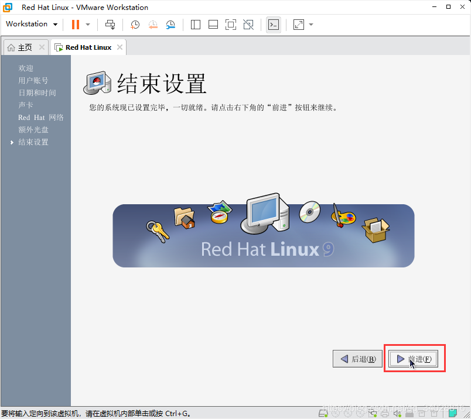Click the hard disk status icon
The image size is (471, 419).
tap(323, 413)
